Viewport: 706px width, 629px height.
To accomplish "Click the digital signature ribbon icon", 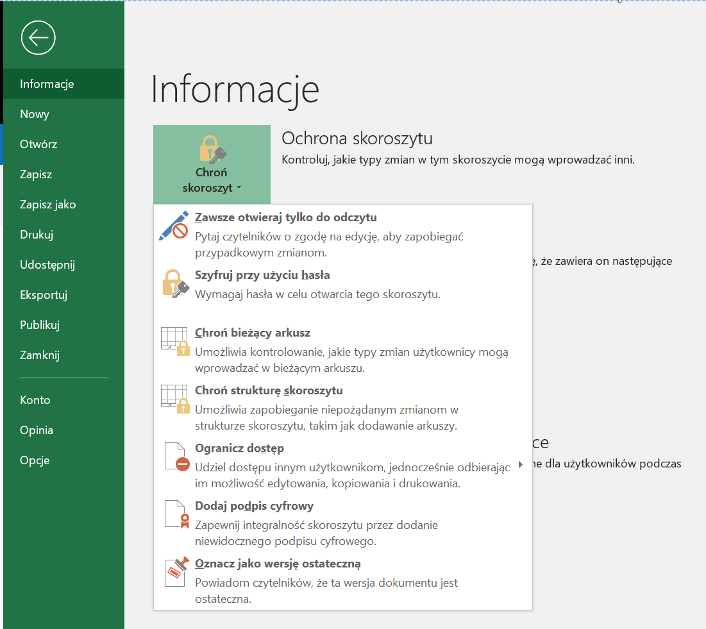I will pyautogui.click(x=175, y=514).
